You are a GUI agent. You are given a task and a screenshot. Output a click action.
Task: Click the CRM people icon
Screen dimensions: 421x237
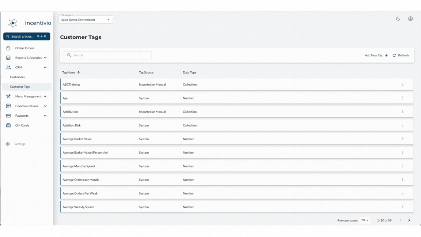tap(8, 67)
